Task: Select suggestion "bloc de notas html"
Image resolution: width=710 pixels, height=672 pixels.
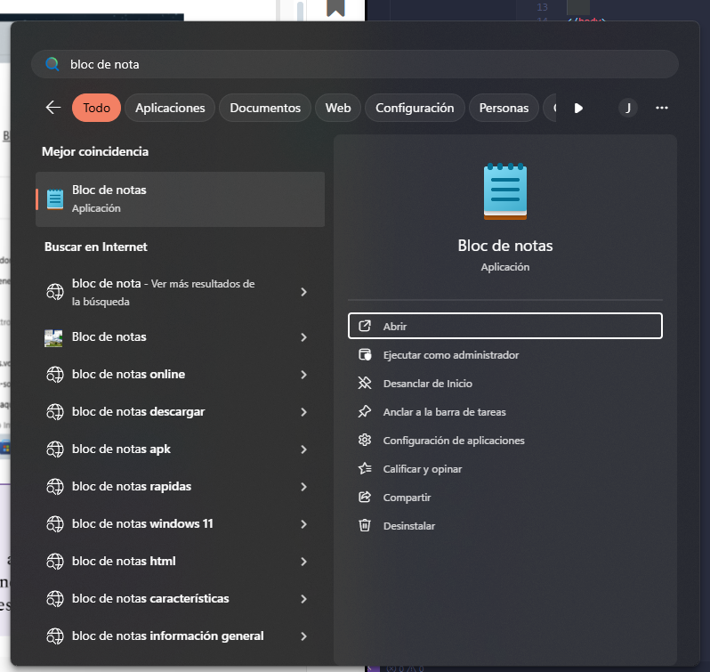Action: click(x=180, y=561)
